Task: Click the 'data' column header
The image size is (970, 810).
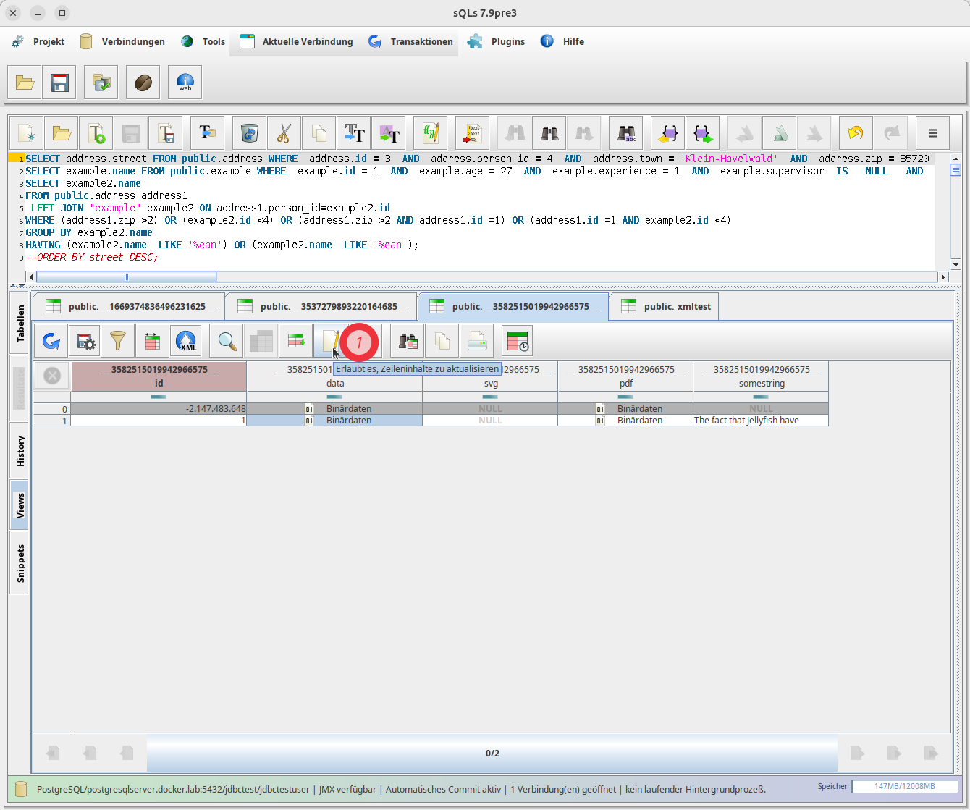Action: 334,376
